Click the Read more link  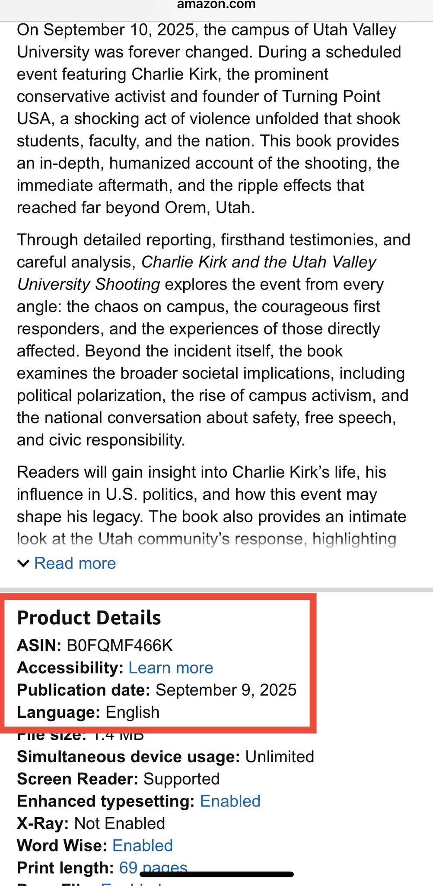(75, 563)
